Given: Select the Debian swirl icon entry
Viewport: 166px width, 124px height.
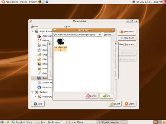Looking at the screenshot, I should coord(39,41).
